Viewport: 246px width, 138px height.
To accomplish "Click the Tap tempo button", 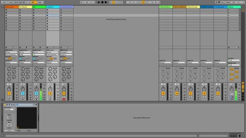I will click(11, 2).
